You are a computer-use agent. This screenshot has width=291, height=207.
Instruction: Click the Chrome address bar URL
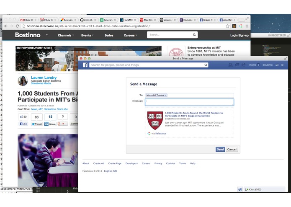88,26
